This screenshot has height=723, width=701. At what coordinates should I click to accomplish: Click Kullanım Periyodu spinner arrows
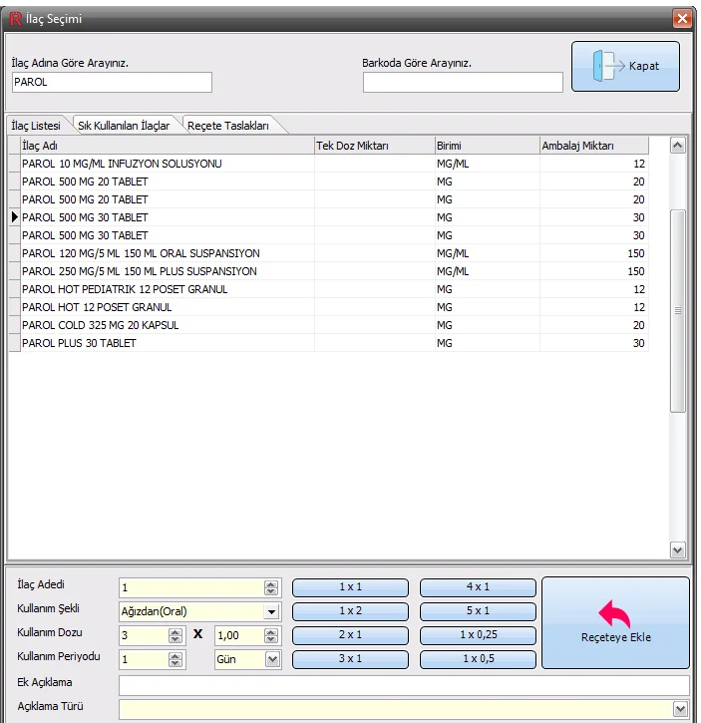tap(175, 660)
